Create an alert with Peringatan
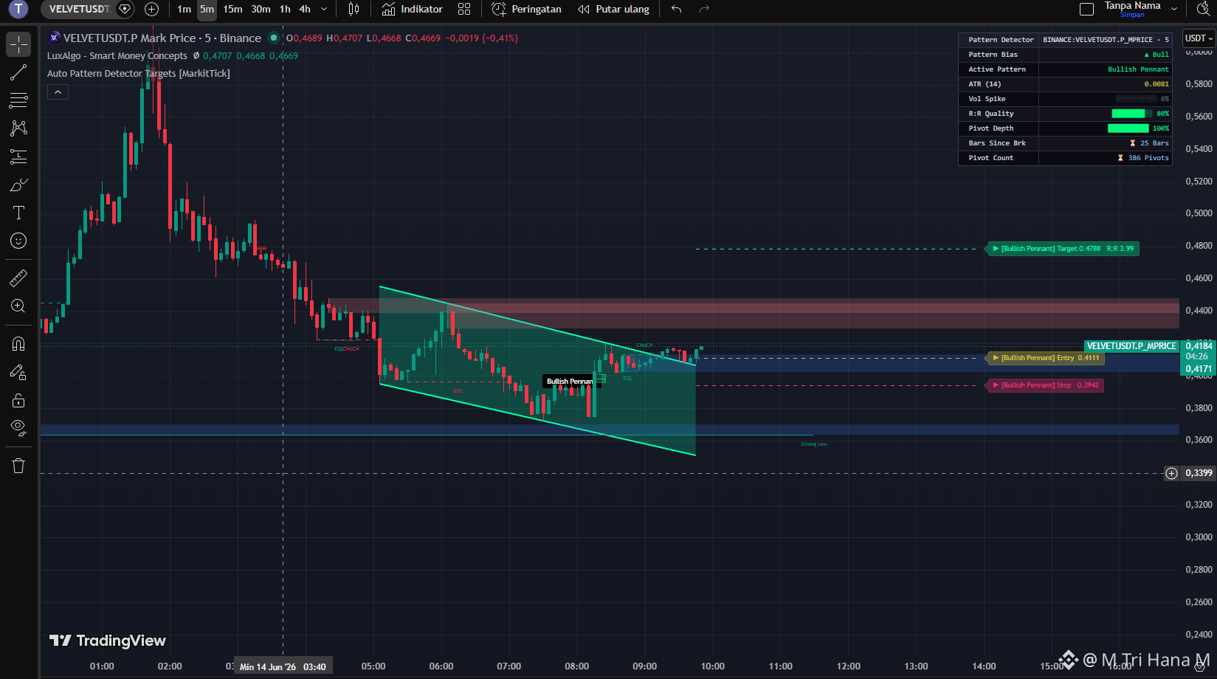This screenshot has height=679, width=1217. tap(527, 9)
